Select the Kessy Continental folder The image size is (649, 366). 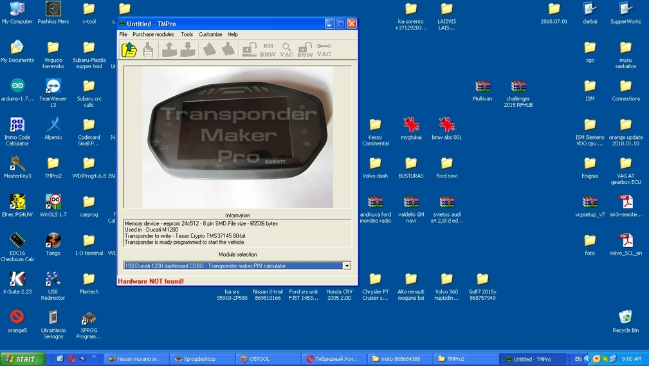pos(376,132)
